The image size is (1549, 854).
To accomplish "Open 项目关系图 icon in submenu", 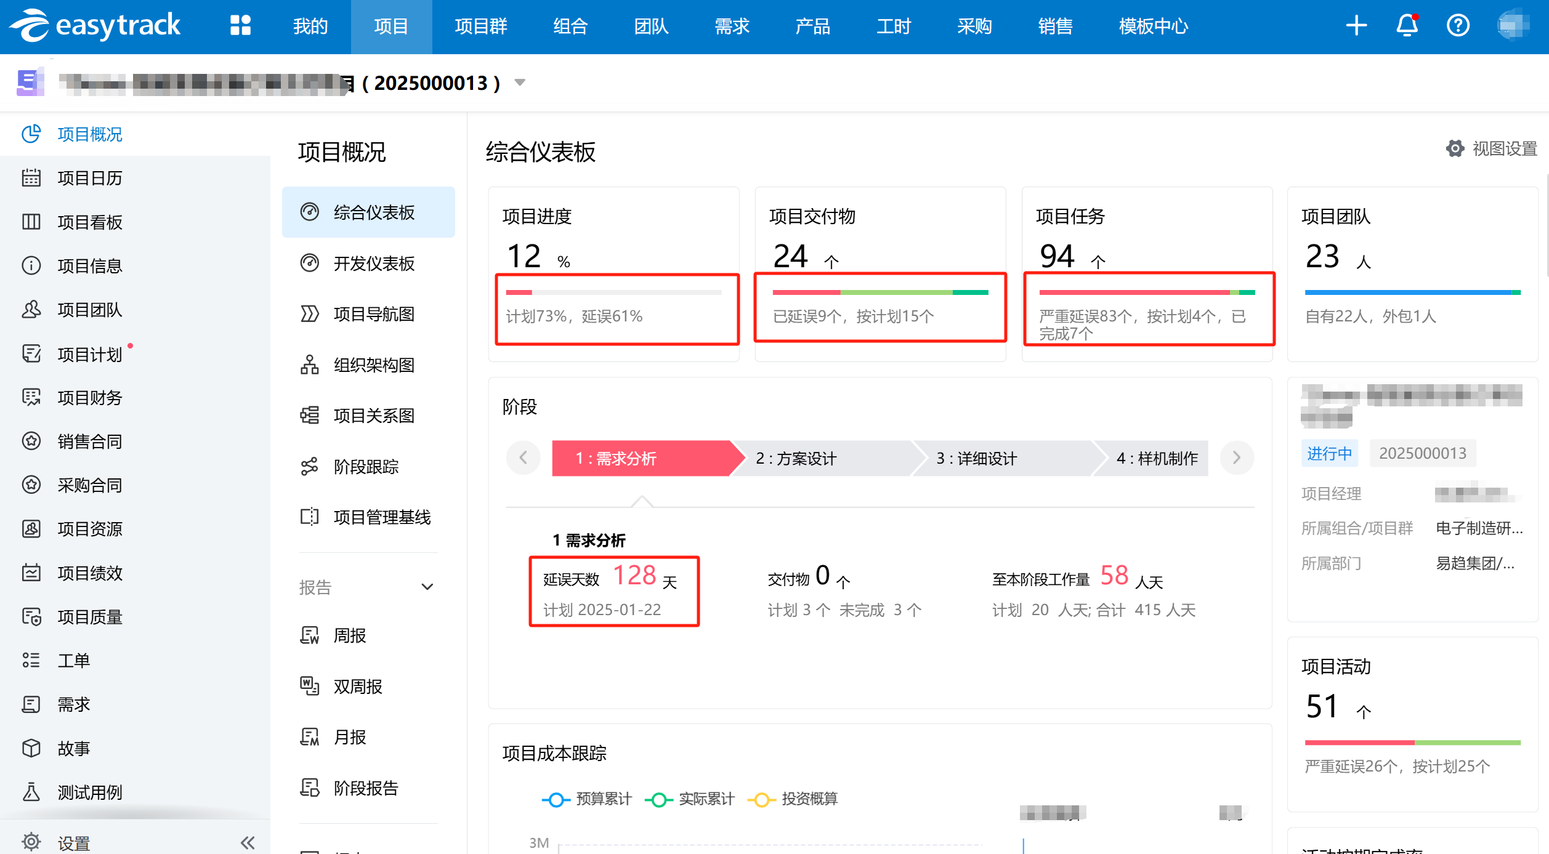I will [310, 416].
